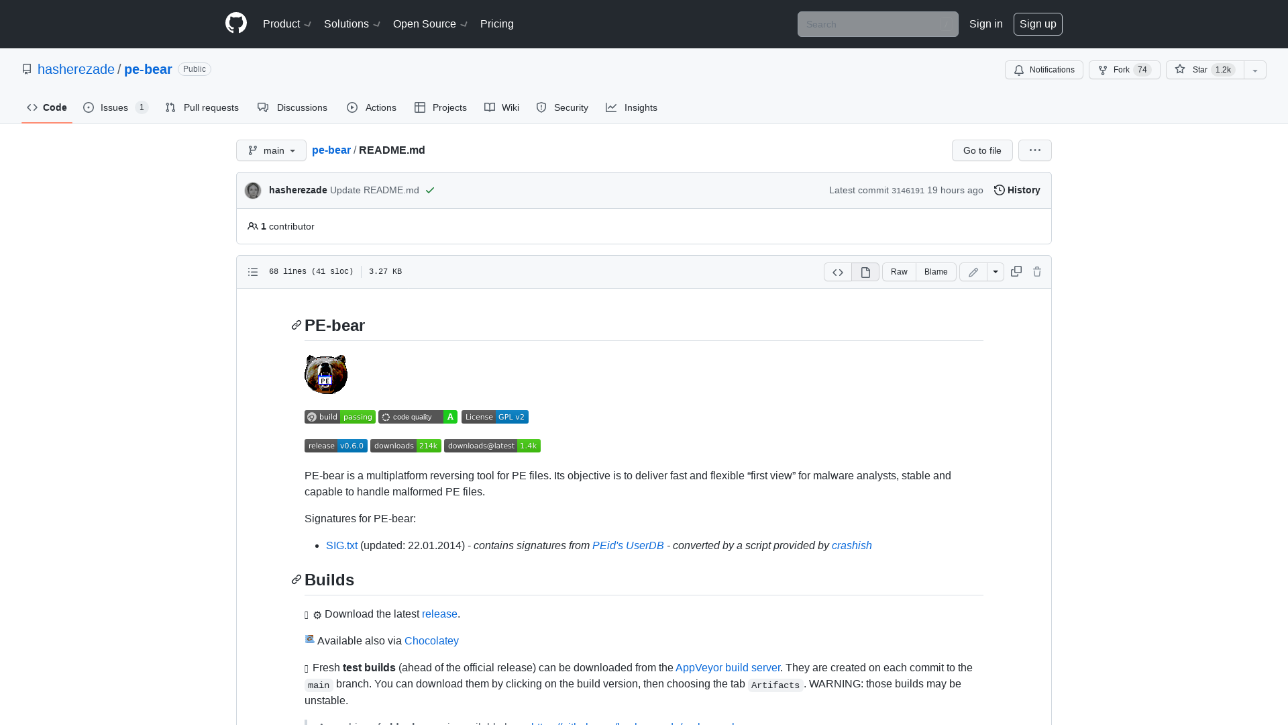Subscribe to repository notifications
Screen dimensions: 1288x725
point(1043,70)
